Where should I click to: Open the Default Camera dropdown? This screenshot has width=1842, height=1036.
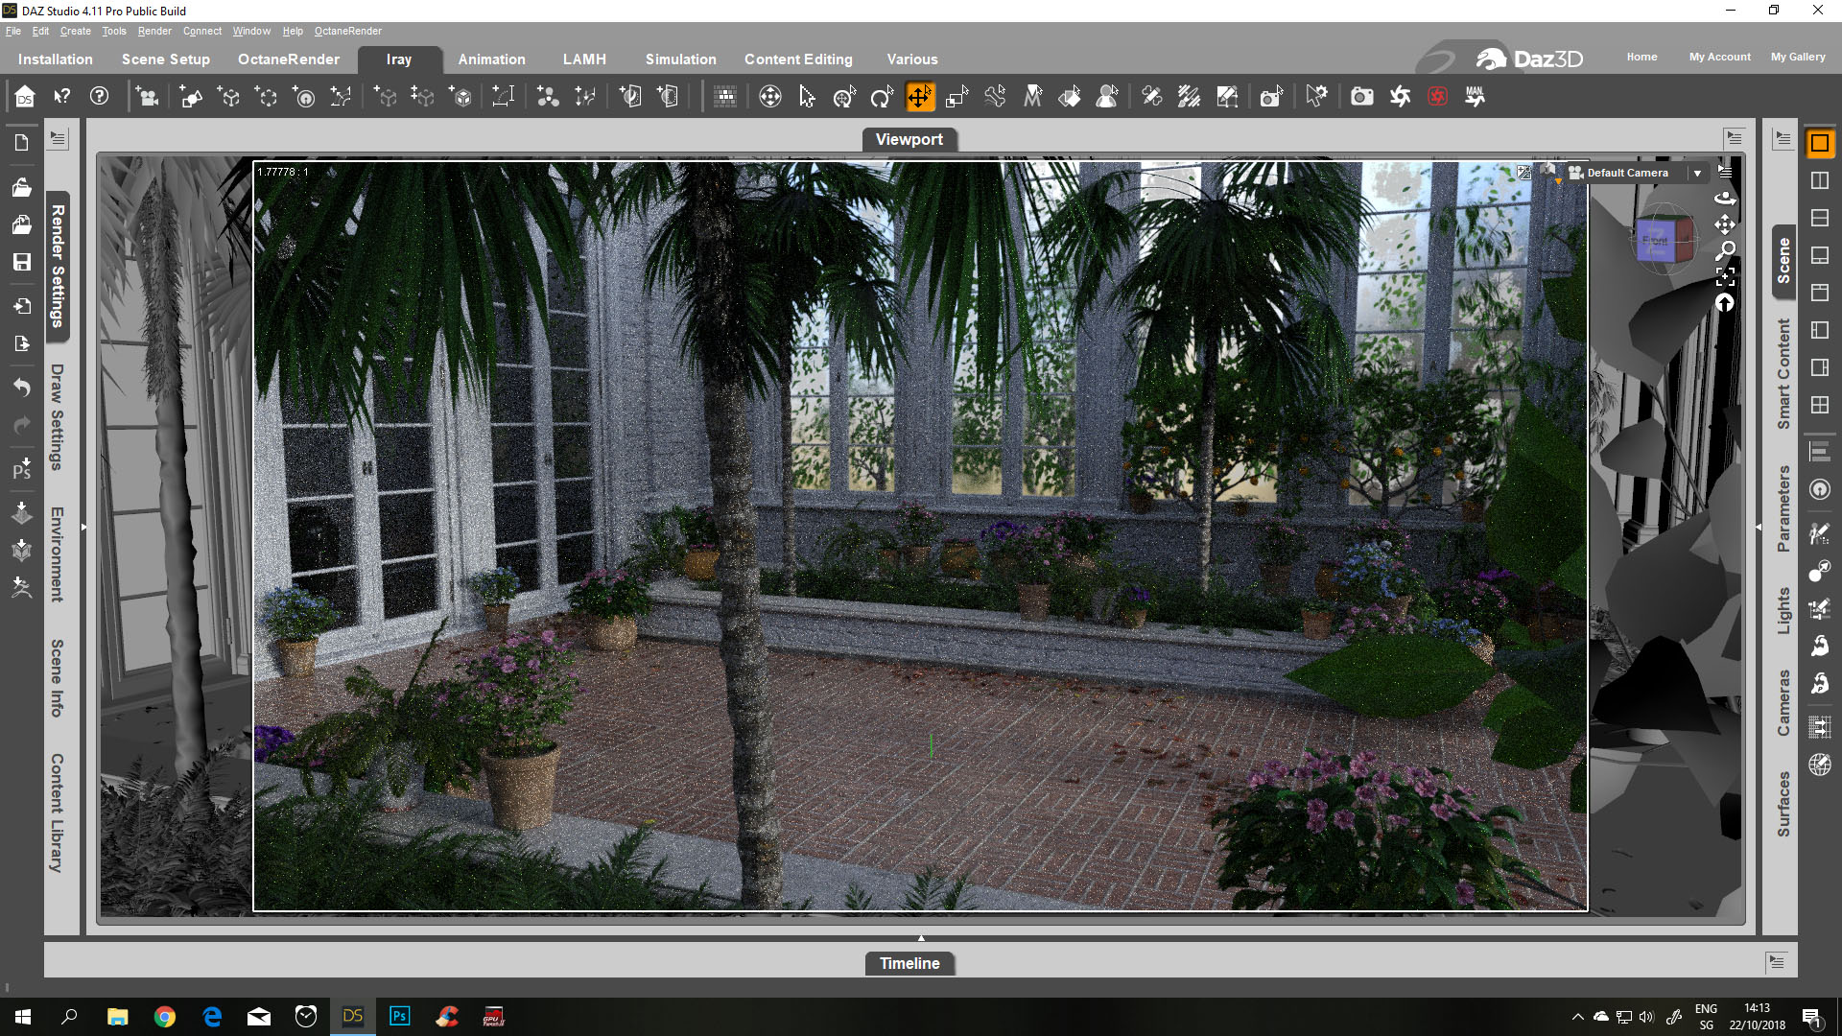click(1697, 174)
